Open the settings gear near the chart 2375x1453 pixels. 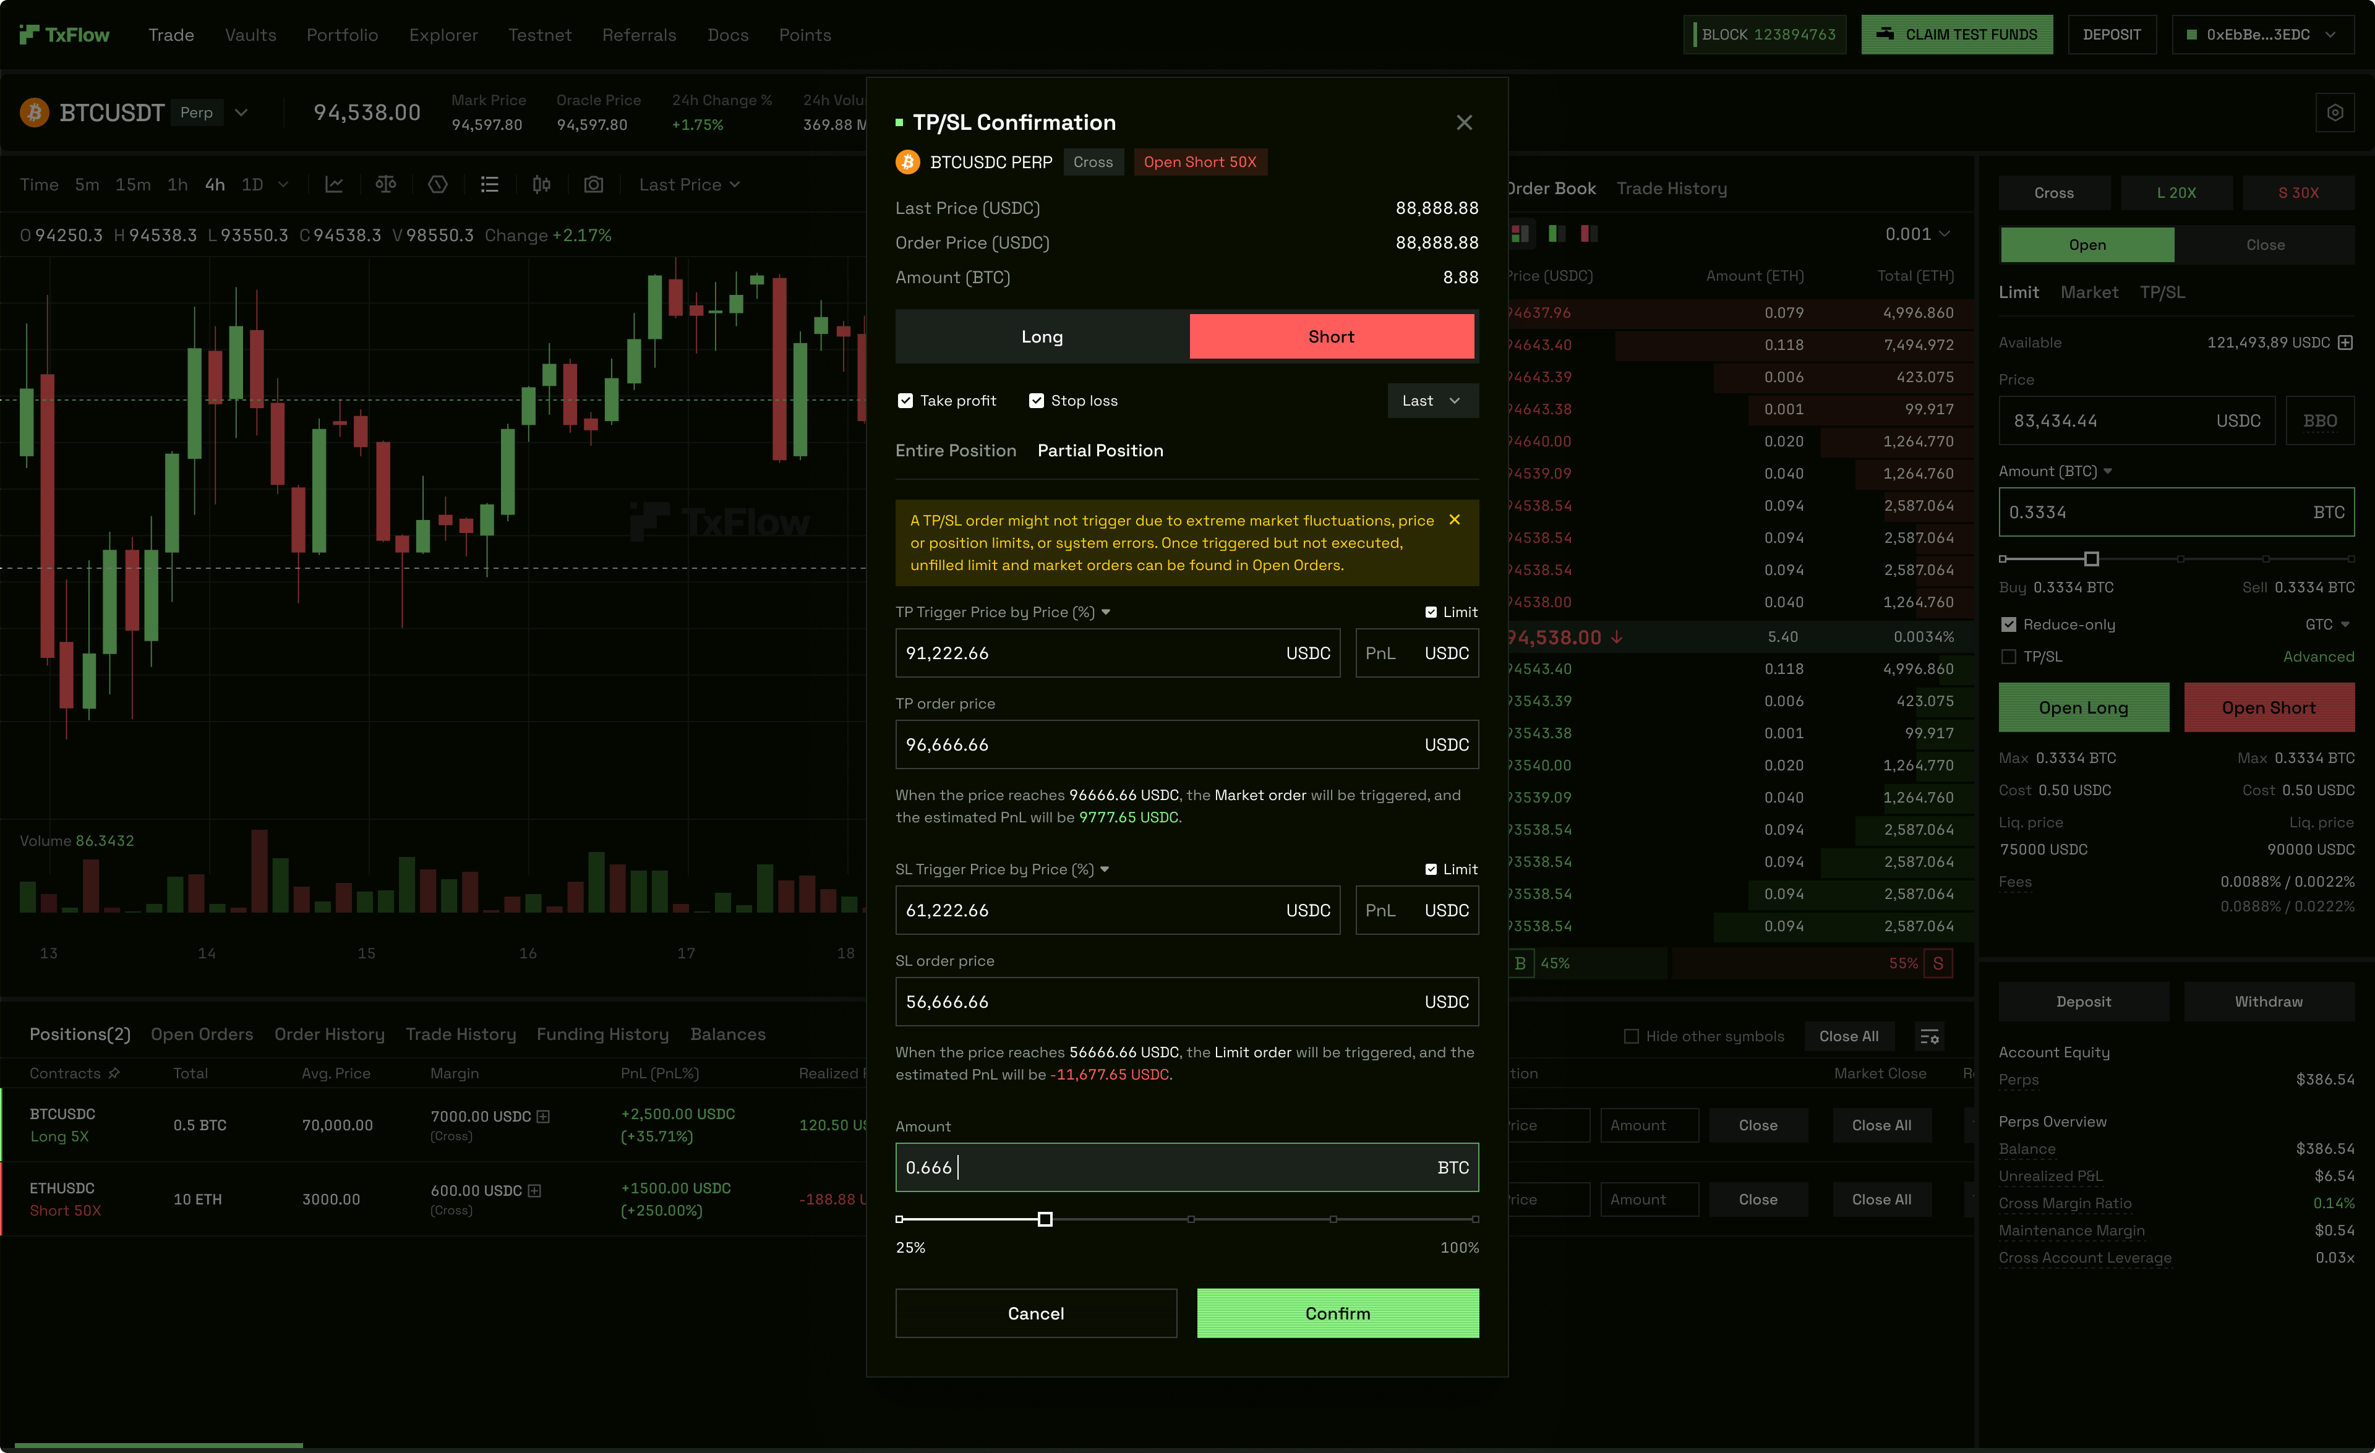(2335, 112)
